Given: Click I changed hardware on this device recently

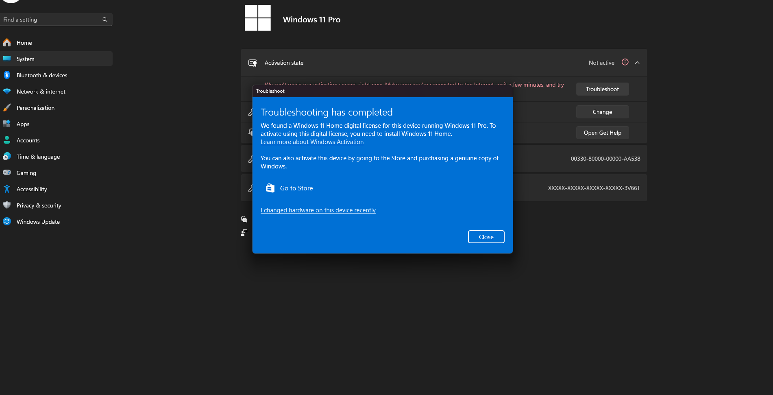Looking at the screenshot, I should 318,210.
